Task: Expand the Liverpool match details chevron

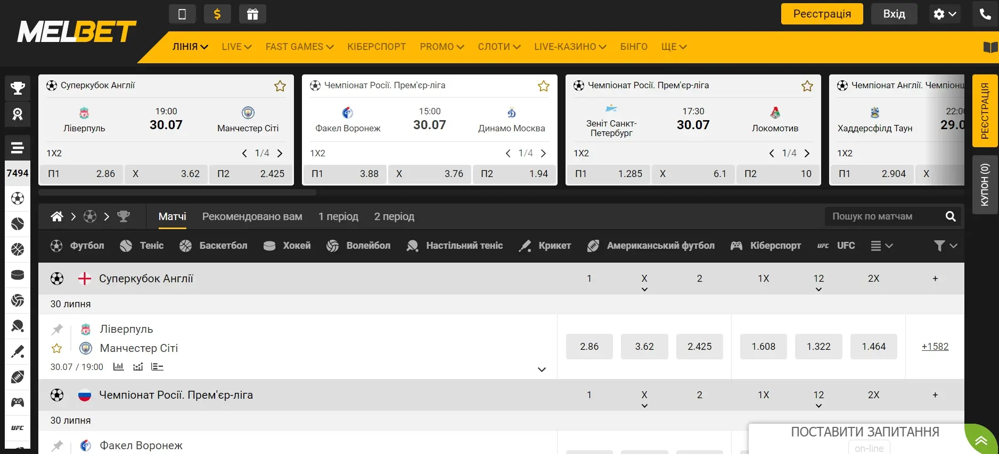Action: click(542, 369)
